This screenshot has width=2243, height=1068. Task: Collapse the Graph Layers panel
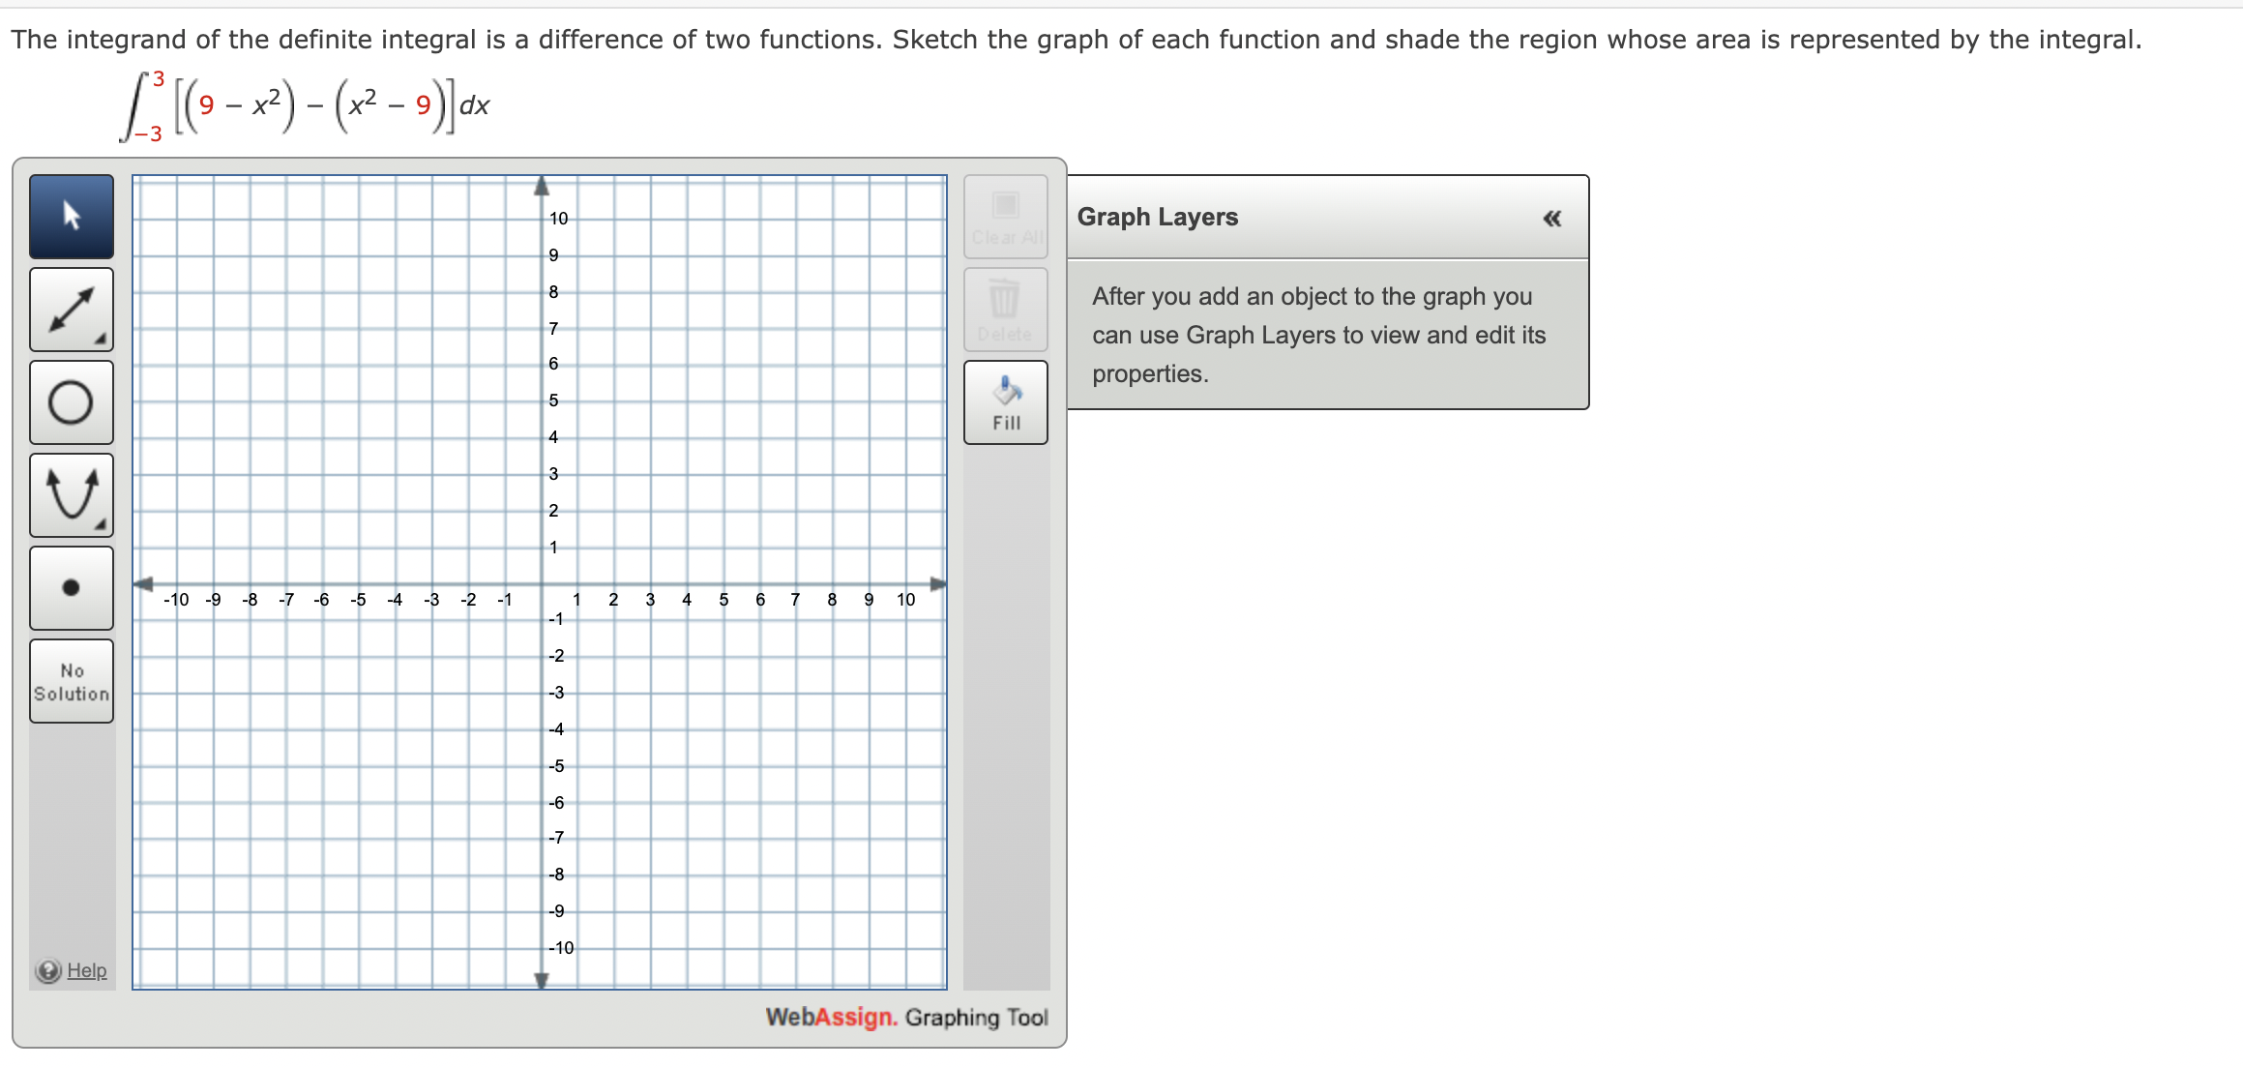1552,220
